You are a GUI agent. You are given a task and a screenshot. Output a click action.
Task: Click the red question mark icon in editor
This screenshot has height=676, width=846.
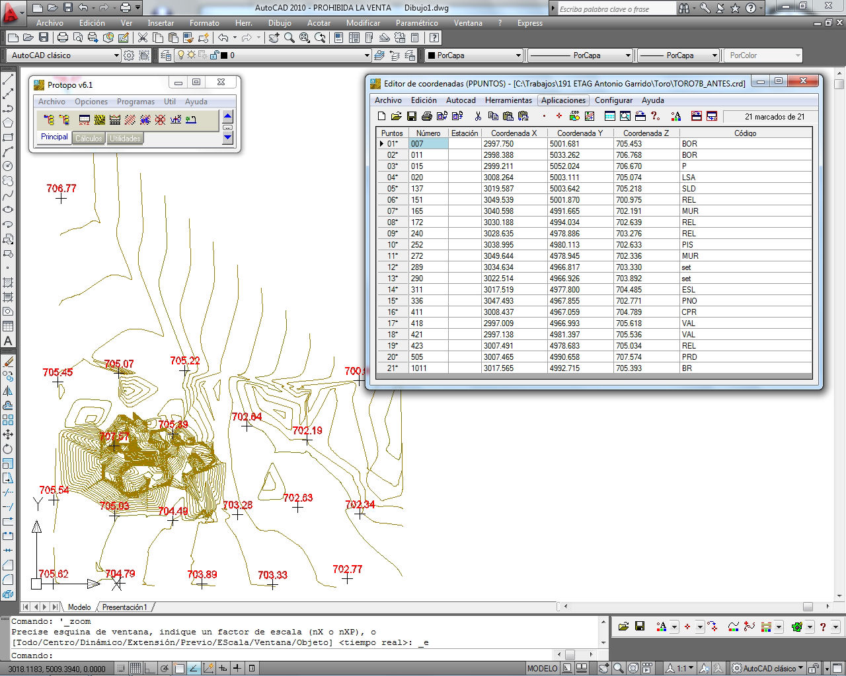655,116
